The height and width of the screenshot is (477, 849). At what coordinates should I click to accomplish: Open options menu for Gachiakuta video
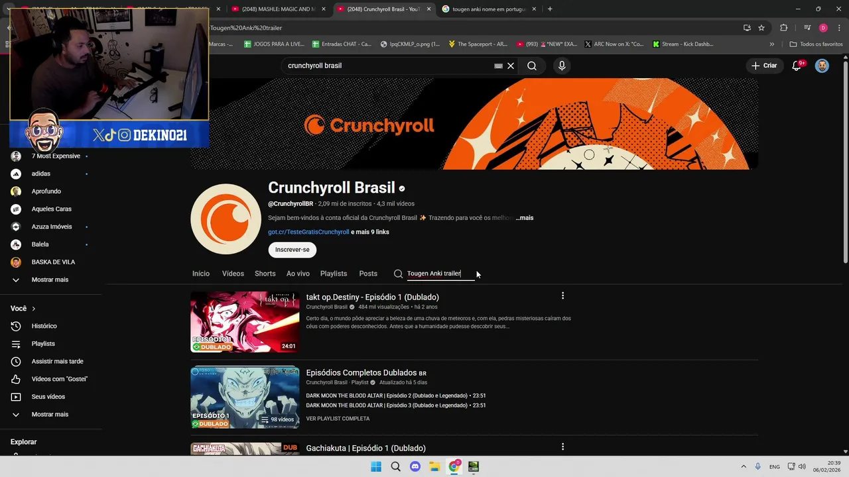(x=562, y=447)
